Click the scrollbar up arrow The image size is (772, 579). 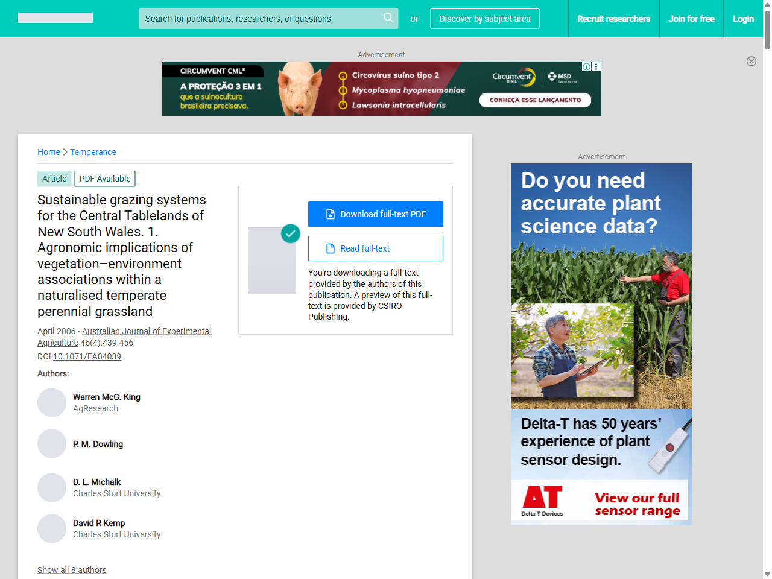(x=767, y=4)
